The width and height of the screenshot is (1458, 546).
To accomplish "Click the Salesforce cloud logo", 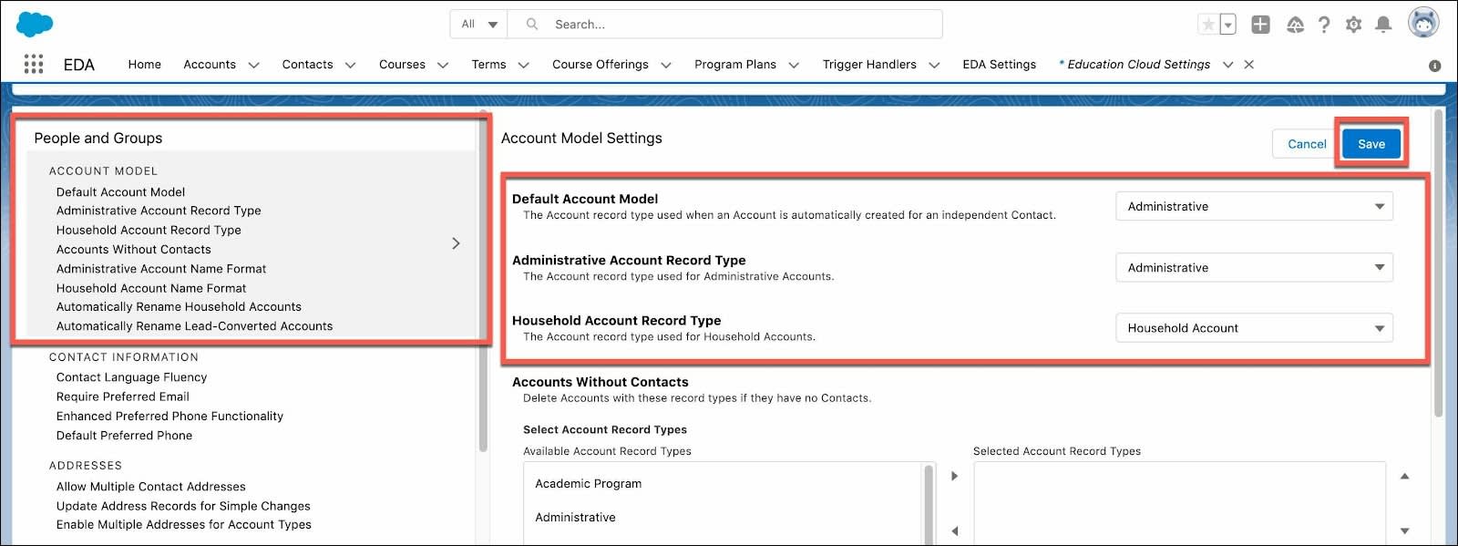I will (x=35, y=25).
